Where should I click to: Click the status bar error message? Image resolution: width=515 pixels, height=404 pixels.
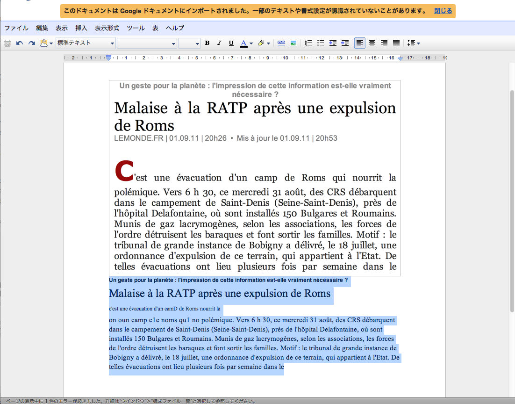point(131,401)
